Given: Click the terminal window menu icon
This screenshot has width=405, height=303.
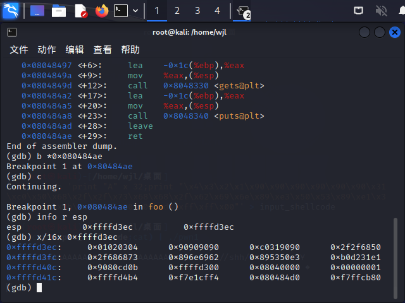Looking at the screenshot, I should pyautogui.click(x=12, y=32).
